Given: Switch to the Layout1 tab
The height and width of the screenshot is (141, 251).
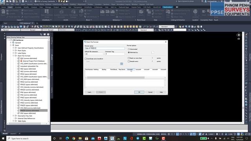Looking at the screenshot, I should pos(13,134).
